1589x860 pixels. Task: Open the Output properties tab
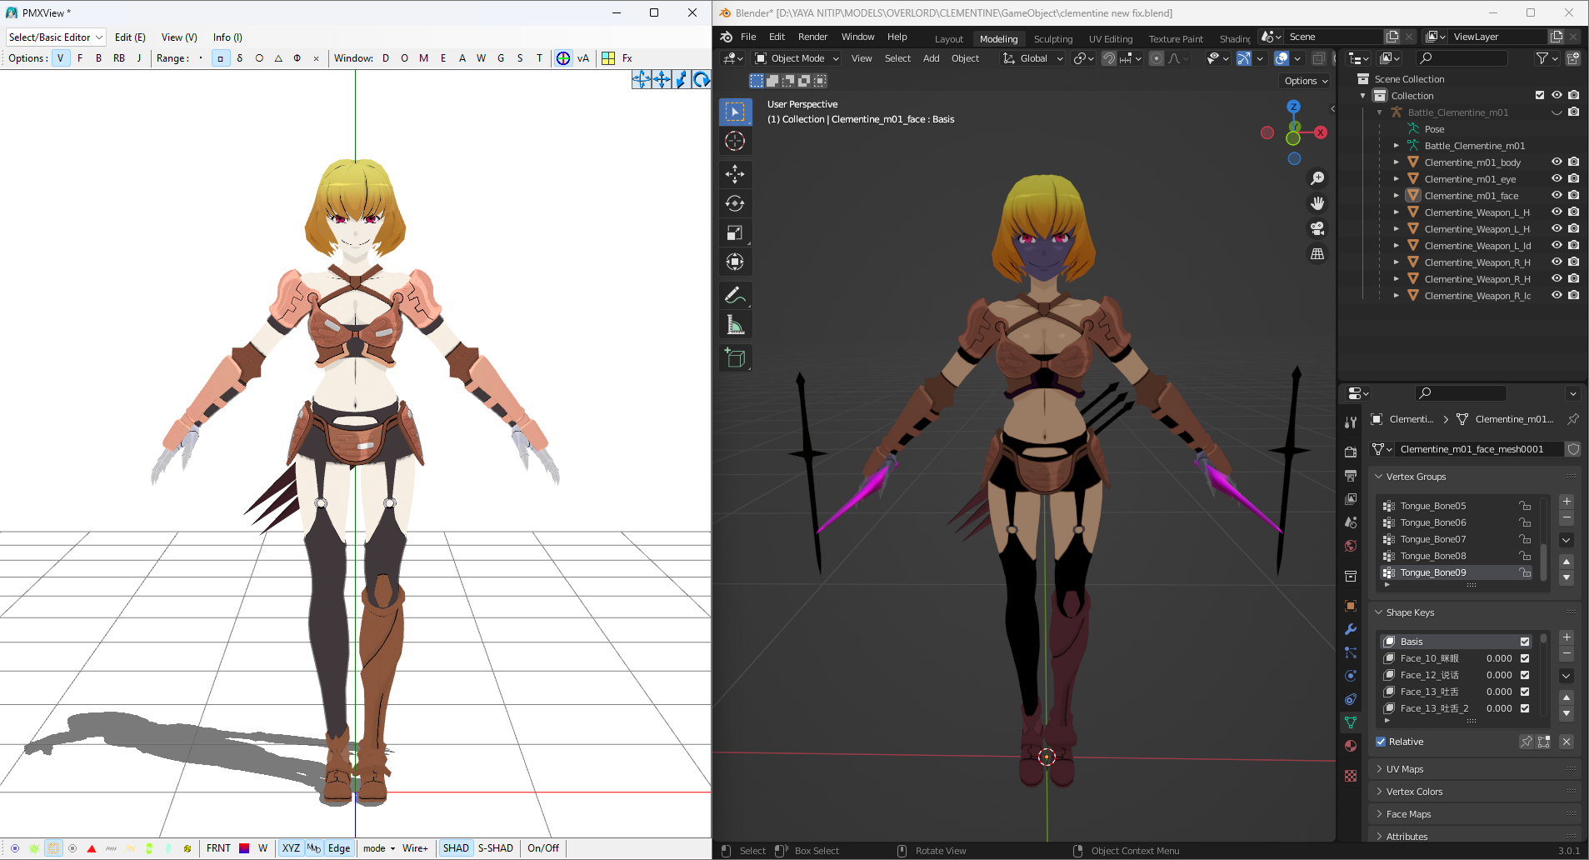(1351, 475)
